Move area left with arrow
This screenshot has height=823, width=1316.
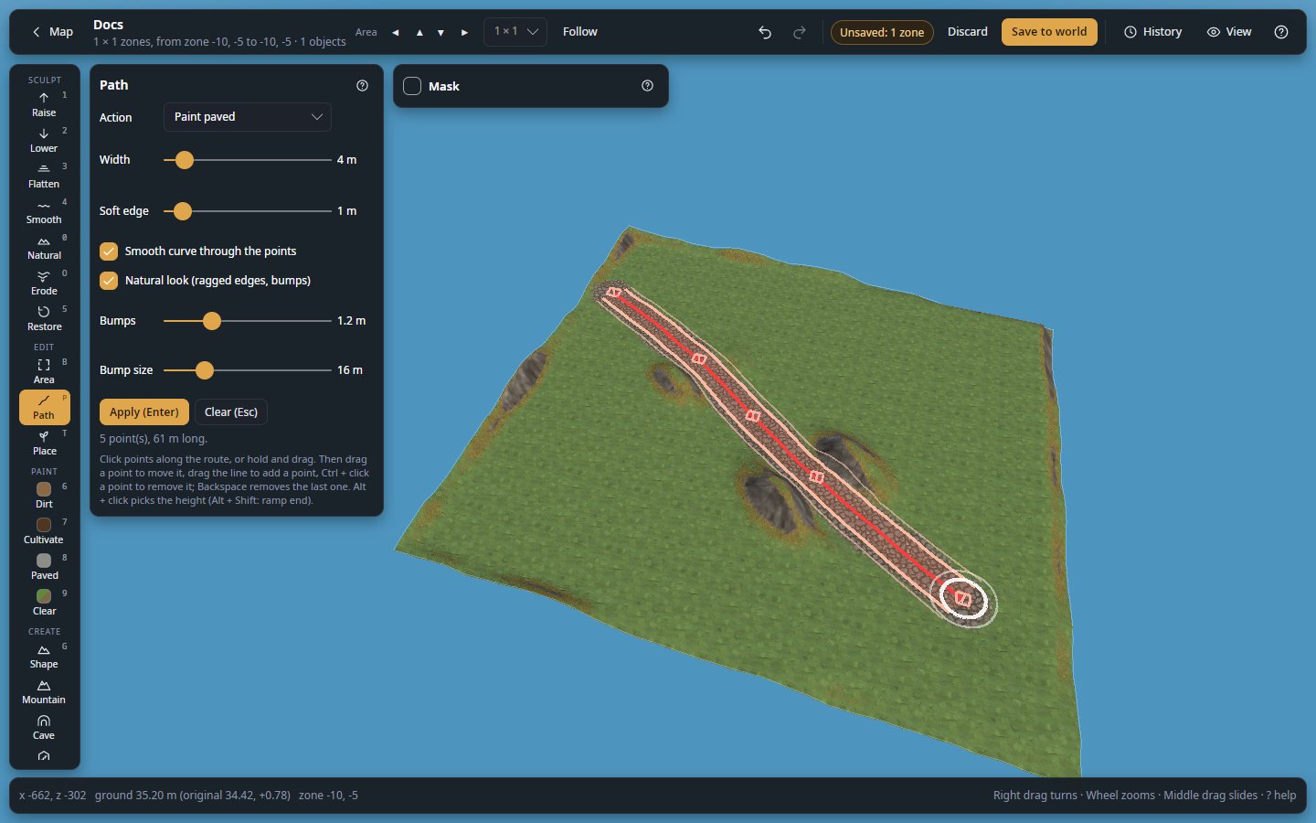pyautogui.click(x=396, y=32)
